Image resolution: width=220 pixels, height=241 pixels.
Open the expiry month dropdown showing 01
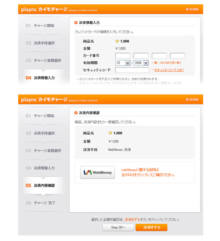click(123, 63)
